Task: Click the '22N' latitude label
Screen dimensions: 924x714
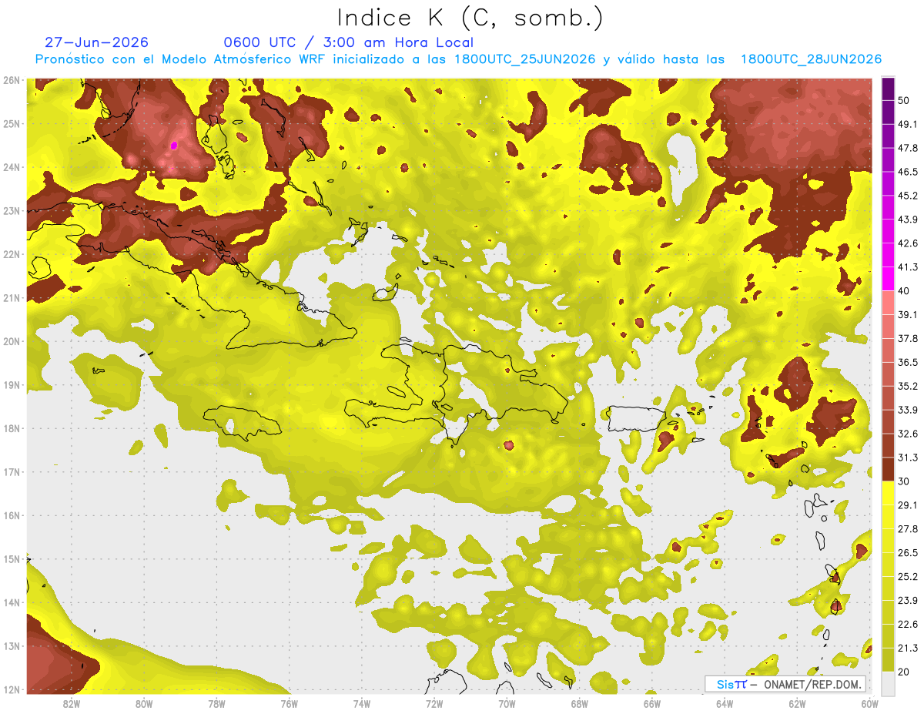Action: (x=12, y=254)
